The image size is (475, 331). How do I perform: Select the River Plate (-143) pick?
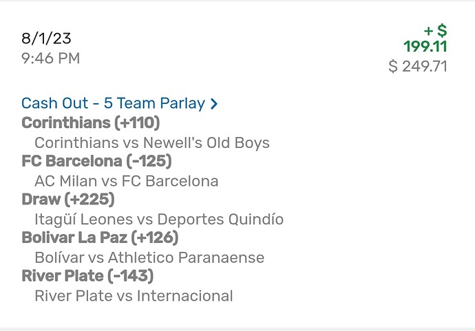(x=87, y=277)
